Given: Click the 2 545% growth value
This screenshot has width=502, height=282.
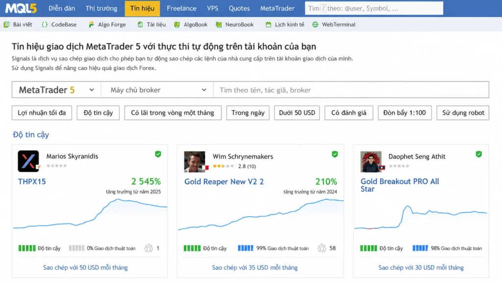Looking at the screenshot, I should tap(146, 182).
